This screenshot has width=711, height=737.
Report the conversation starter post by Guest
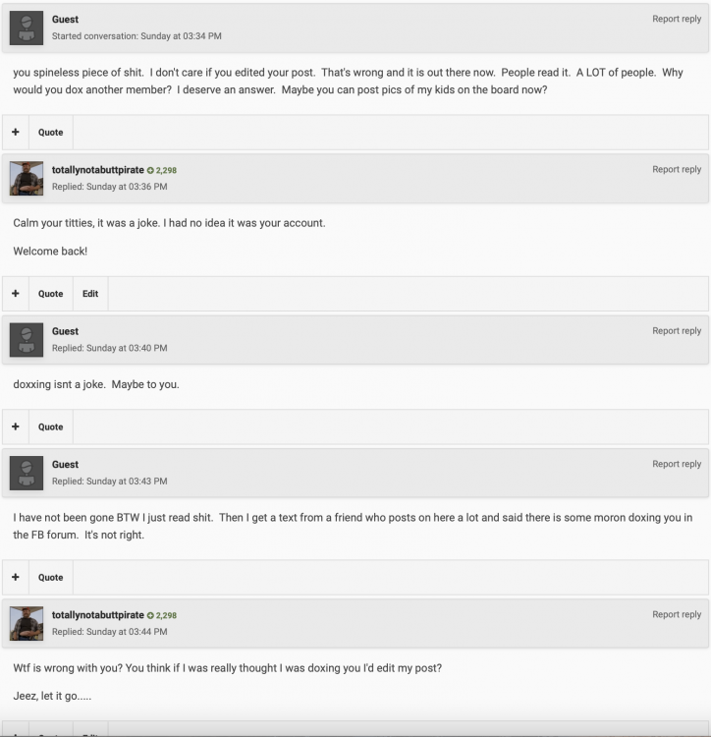[x=677, y=20]
